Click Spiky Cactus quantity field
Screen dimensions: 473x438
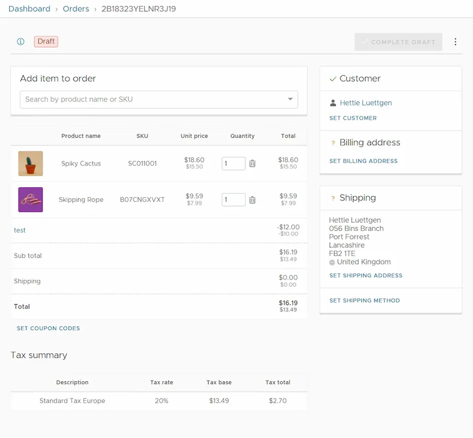coord(233,164)
